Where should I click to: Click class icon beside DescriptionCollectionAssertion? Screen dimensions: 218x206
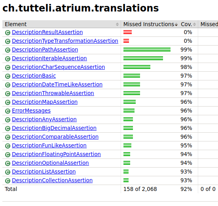pos(8,181)
